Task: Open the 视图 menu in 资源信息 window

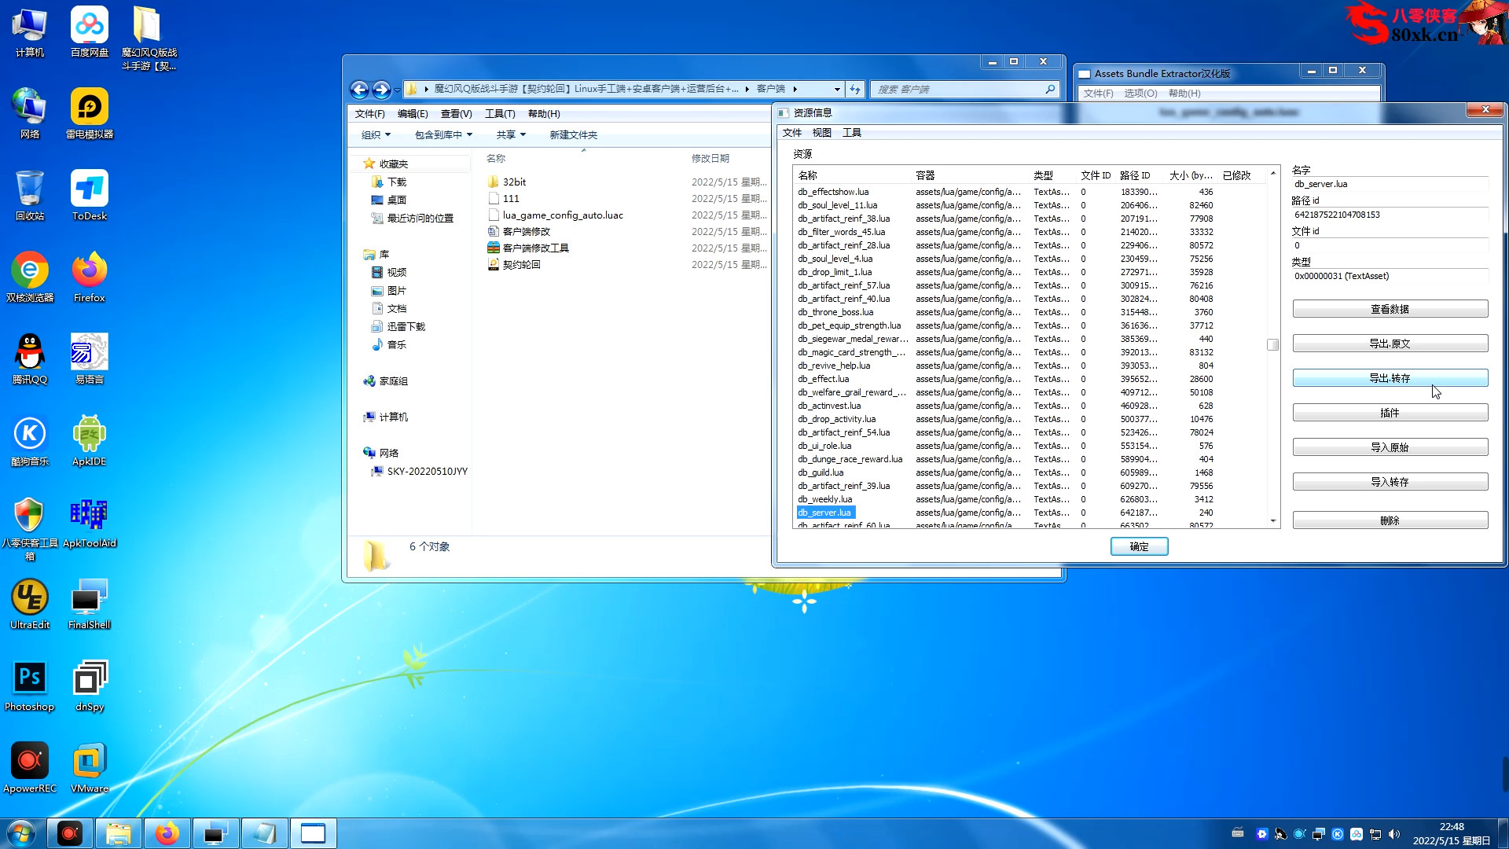Action: tap(822, 133)
